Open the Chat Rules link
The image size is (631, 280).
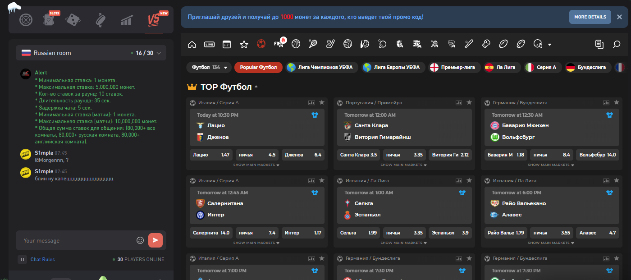tap(43, 259)
